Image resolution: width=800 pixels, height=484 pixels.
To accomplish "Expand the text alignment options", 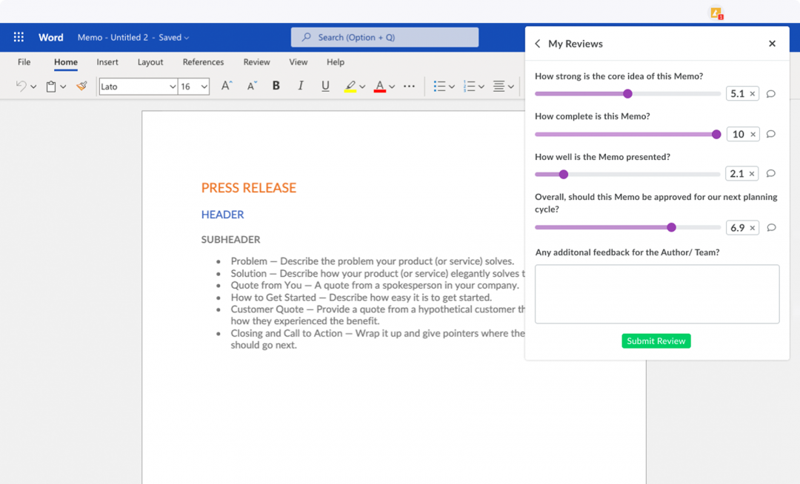I will (510, 86).
